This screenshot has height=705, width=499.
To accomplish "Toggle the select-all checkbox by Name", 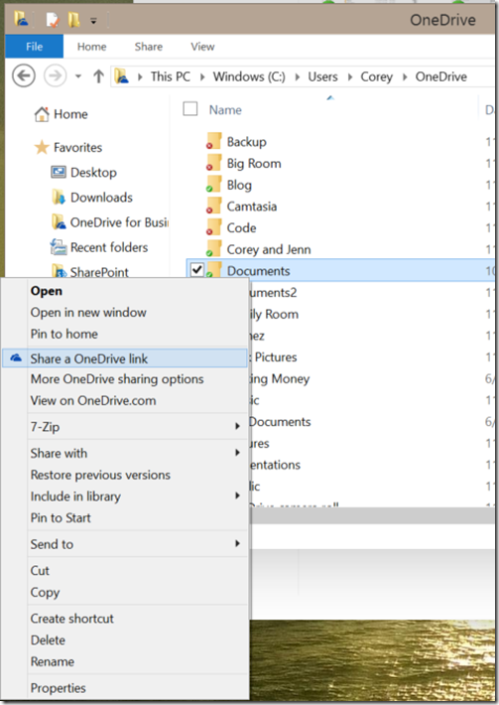I will pyautogui.click(x=190, y=108).
